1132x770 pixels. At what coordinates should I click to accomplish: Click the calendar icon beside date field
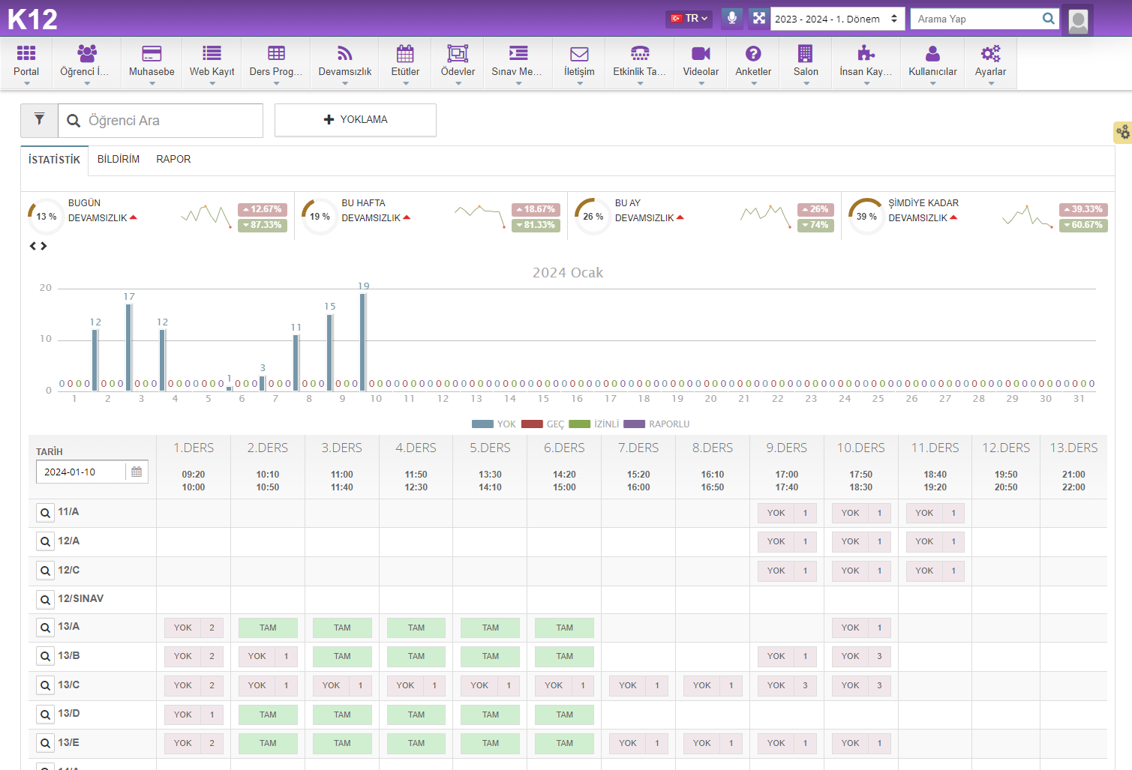(x=137, y=472)
